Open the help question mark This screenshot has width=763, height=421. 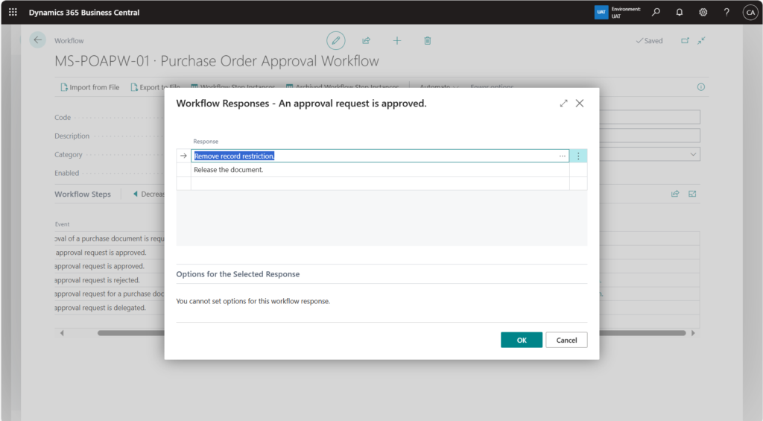[x=726, y=12]
